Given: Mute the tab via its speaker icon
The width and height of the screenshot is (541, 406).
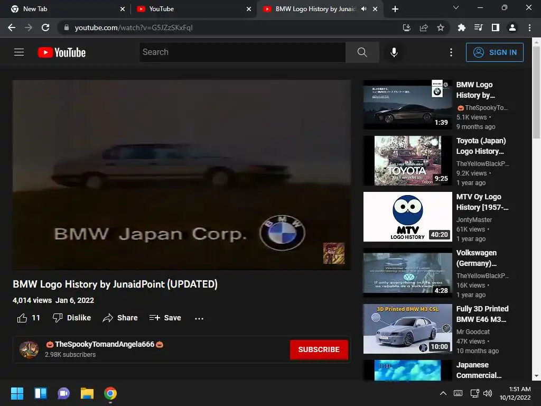Looking at the screenshot, I should coord(363,9).
